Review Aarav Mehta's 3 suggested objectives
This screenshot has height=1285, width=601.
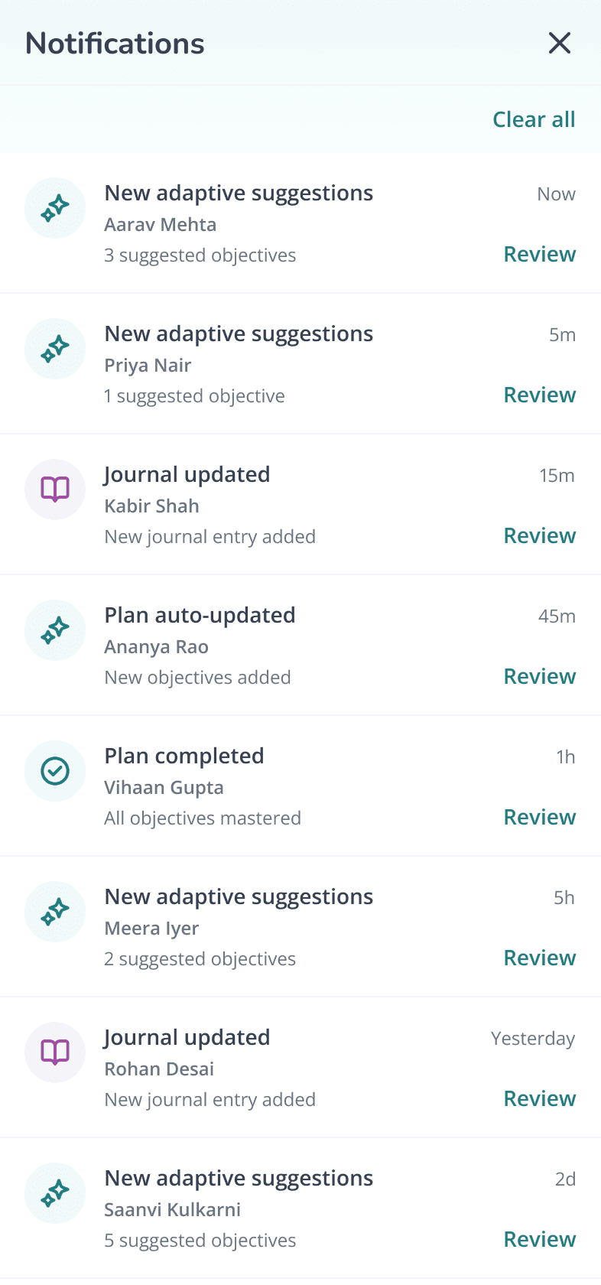[539, 254]
